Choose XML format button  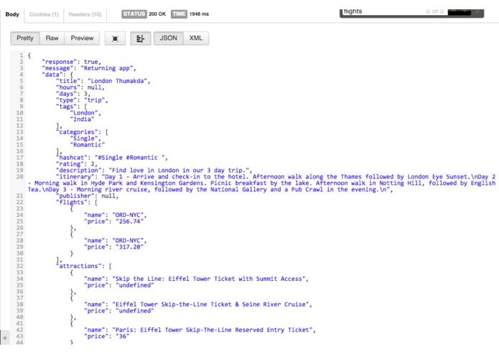tap(196, 38)
